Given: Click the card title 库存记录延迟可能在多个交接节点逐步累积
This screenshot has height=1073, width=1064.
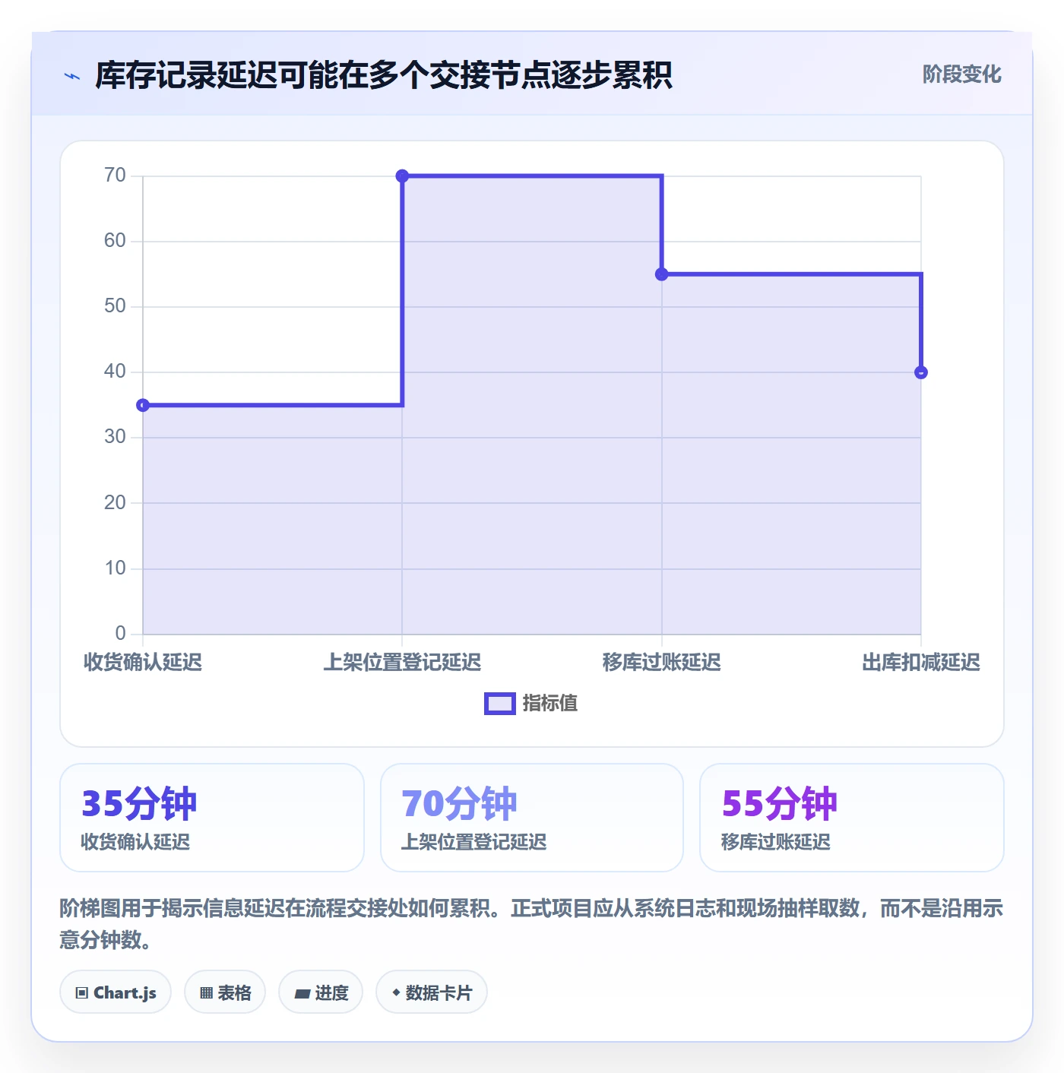Looking at the screenshot, I should pyautogui.click(x=384, y=75).
